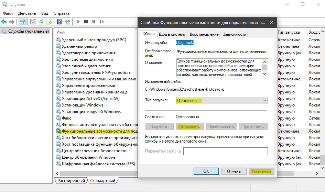Click gear icon of Центр обновления Windows
325x192 pixels.
coord(58,157)
